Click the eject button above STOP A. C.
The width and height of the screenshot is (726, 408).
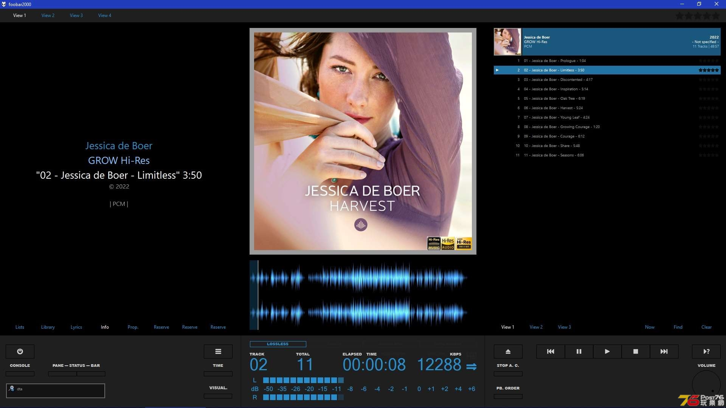pos(508,351)
